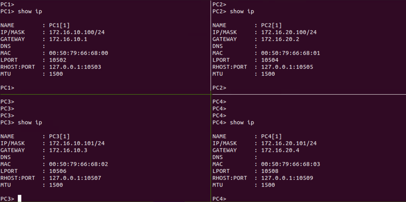
Task: Select PC2 MAC address 00:50:79:66:68:01
Action: [290, 53]
